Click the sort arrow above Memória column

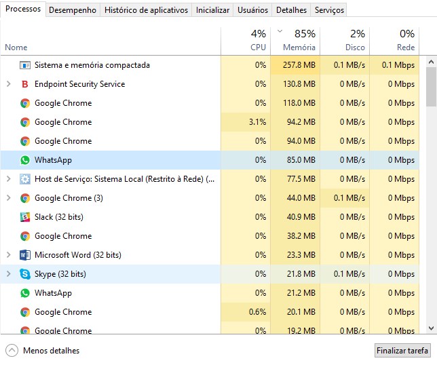(280, 31)
